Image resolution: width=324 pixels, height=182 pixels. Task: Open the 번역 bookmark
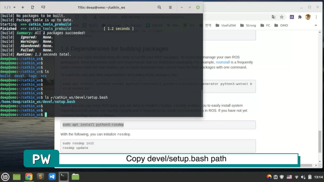[206, 25]
